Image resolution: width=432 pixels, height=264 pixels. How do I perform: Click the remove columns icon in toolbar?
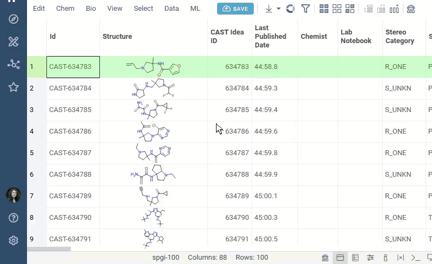[381, 9]
